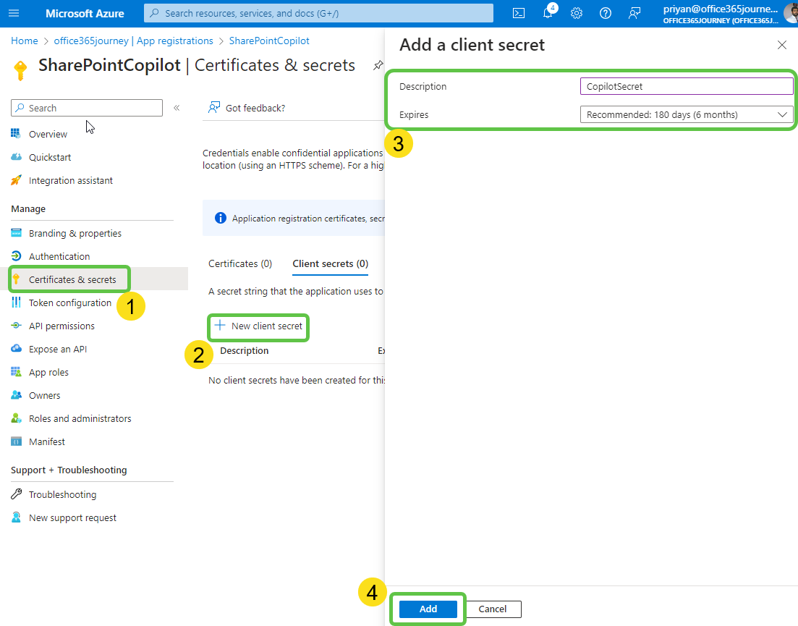
Task: Launch Cloud Shell from the top bar
Action: 519,13
